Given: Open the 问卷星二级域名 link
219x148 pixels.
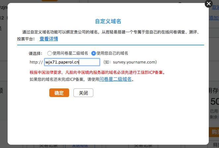Looking at the screenshot, I should (115, 79).
